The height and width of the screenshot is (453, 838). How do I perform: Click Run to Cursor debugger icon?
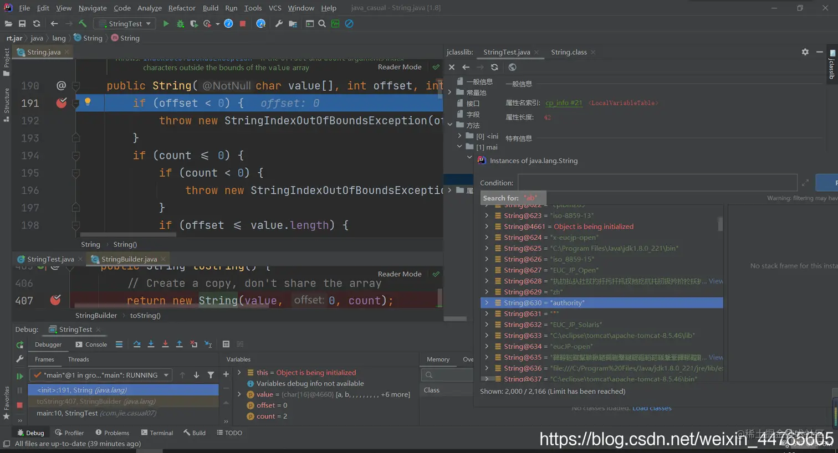(x=208, y=344)
